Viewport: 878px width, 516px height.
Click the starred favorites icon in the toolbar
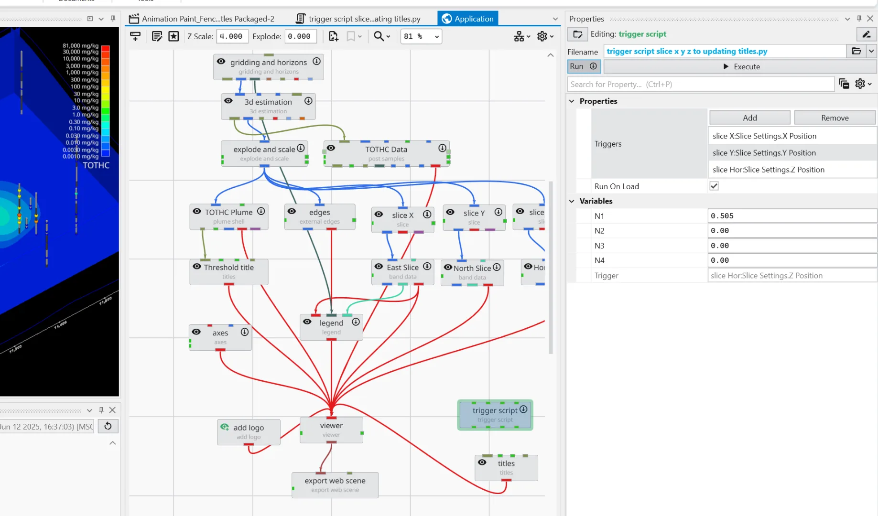tap(173, 36)
